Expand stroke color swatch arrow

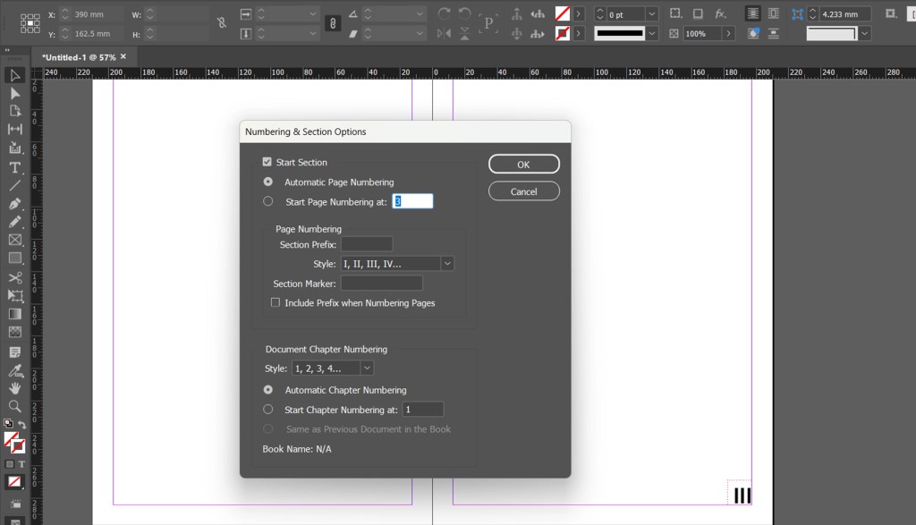pyautogui.click(x=579, y=34)
